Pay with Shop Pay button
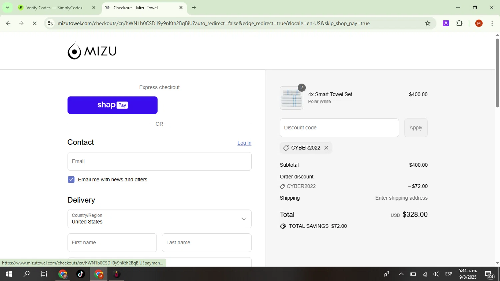500x281 pixels. [112, 105]
